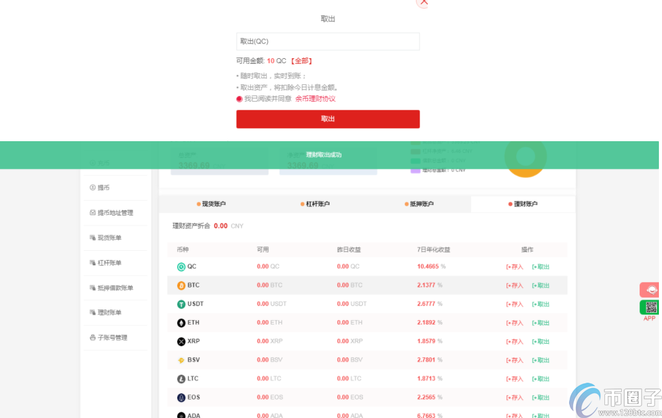Select the 抵押账户 tab
This screenshot has width=662, height=418.
[x=419, y=204]
